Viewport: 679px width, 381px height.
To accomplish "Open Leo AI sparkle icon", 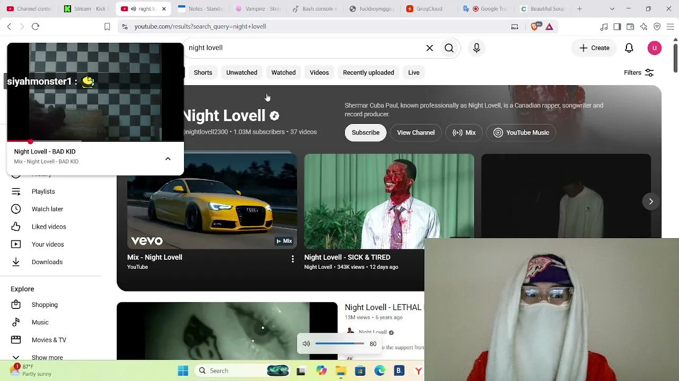I will (643, 26).
